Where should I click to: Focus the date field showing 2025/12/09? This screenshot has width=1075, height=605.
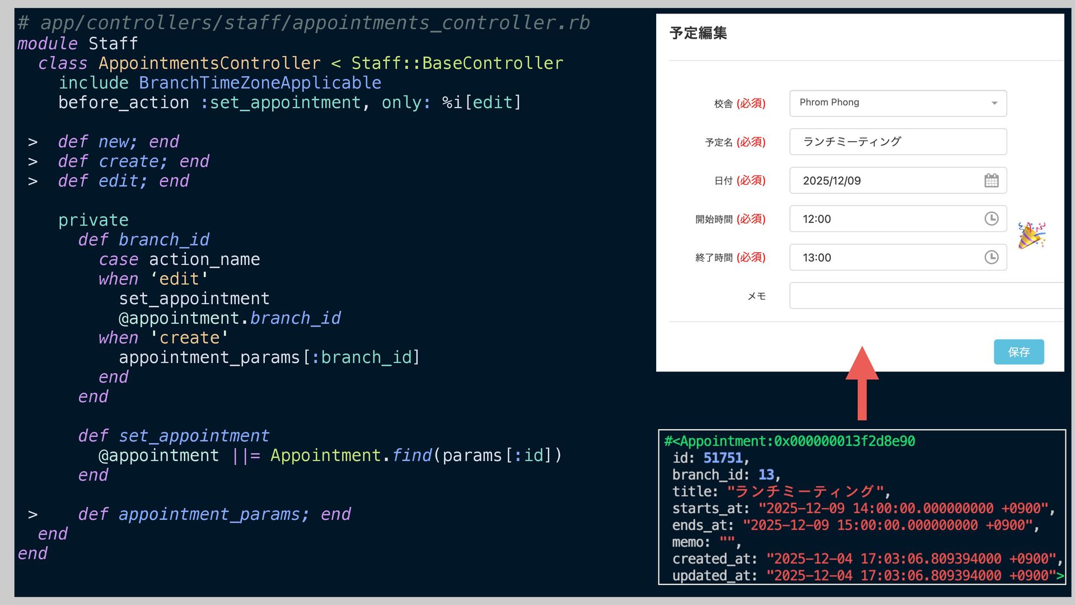[x=885, y=180]
